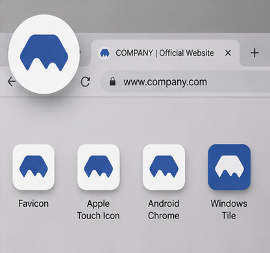
Task: Open a new tab with the plus icon
Action: (254, 53)
